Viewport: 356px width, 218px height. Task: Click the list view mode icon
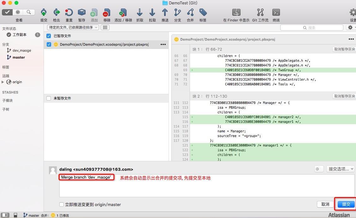105,27
